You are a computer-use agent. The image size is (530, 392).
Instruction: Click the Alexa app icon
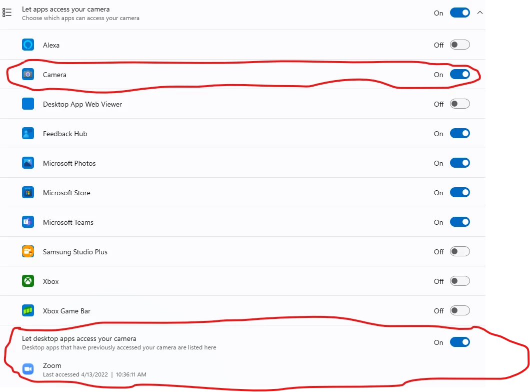click(x=28, y=45)
